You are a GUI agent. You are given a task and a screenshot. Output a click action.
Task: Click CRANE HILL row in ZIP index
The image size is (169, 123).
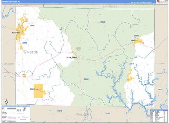point(158,112)
